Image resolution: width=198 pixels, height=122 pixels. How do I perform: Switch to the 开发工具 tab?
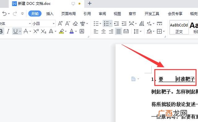pyautogui.click(x=152, y=14)
